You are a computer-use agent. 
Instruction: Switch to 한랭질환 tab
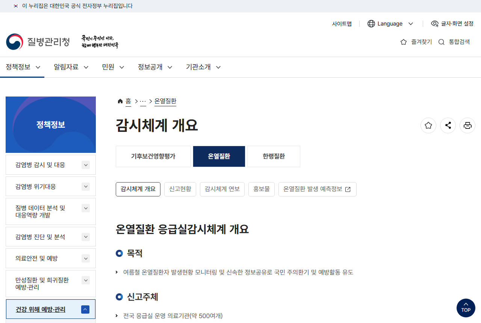point(274,156)
